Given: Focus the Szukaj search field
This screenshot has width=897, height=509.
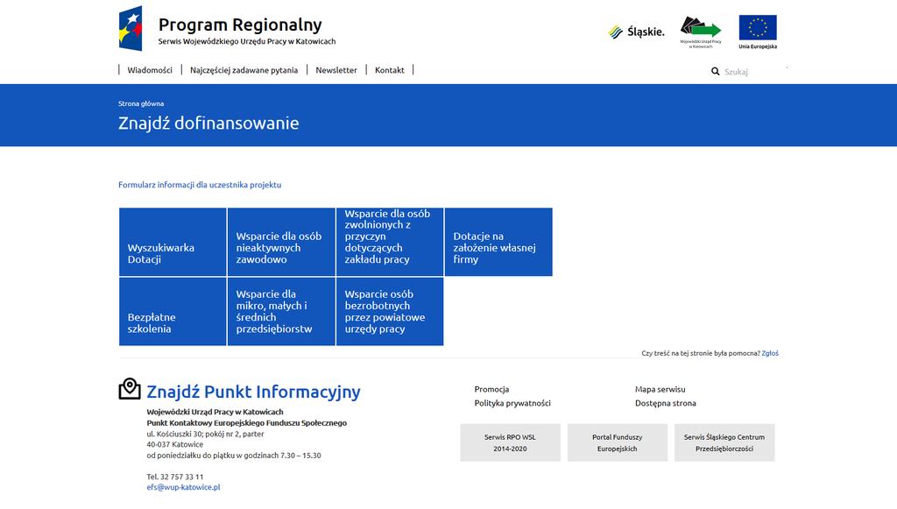Looking at the screenshot, I should tap(754, 72).
